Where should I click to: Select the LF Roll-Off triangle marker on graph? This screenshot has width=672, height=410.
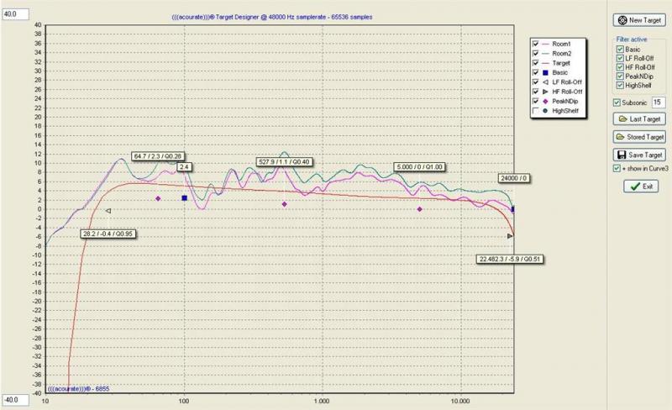point(108,211)
